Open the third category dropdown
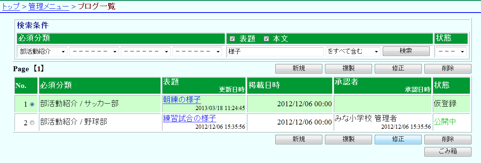 146,51
